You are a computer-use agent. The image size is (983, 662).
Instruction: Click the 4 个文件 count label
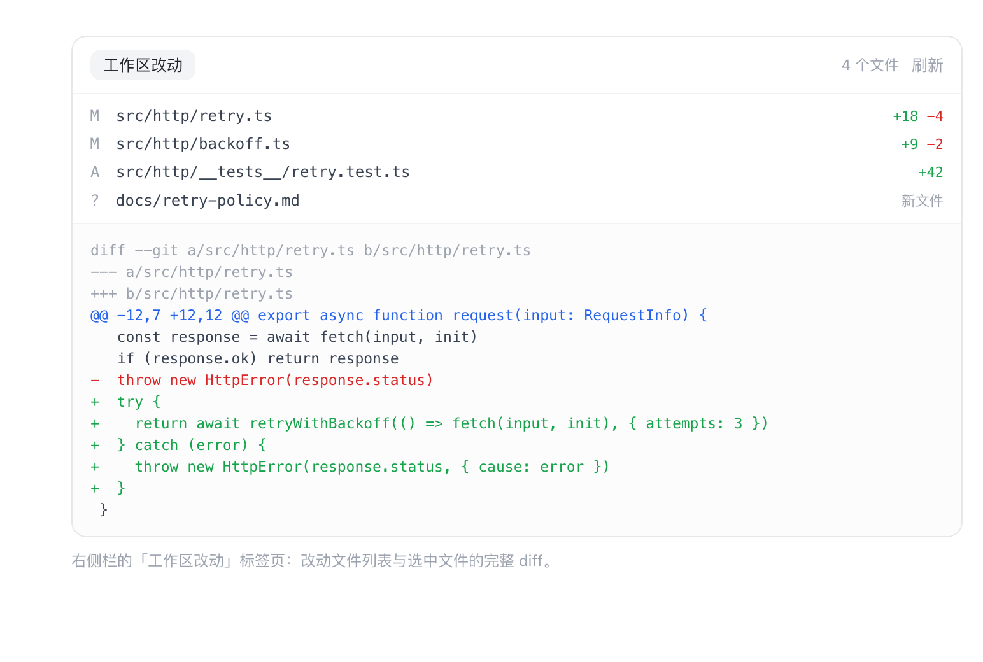pyautogui.click(x=870, y=65)
